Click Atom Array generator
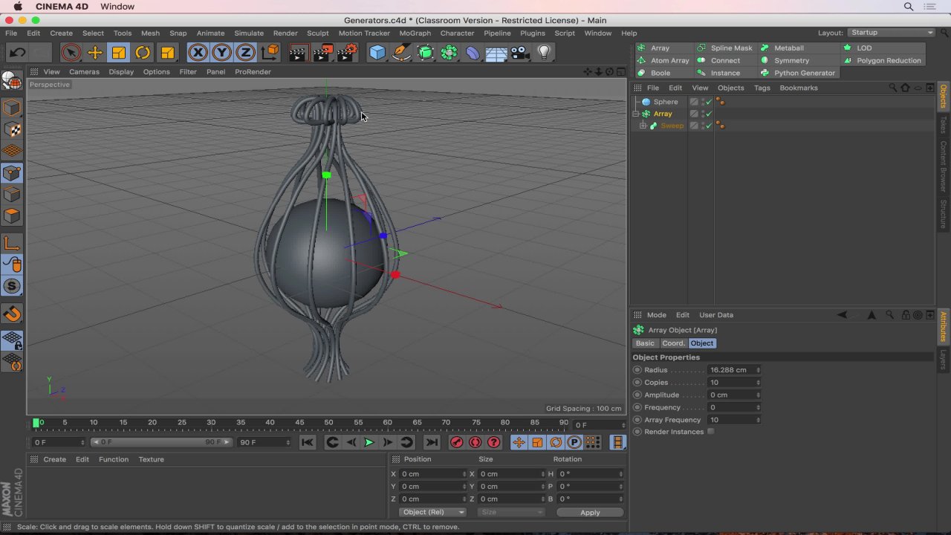951x535 pixels. tap(663, 60)
